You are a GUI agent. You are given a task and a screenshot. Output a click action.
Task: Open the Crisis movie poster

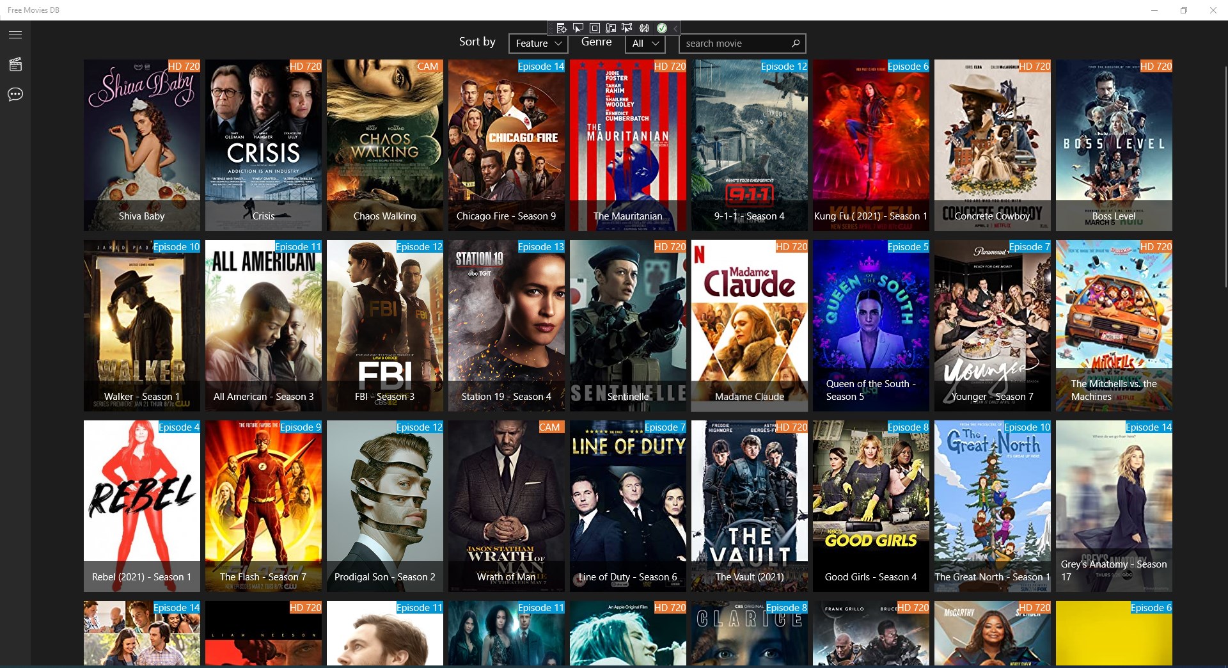pyautogui.click(x=264, y=145)
